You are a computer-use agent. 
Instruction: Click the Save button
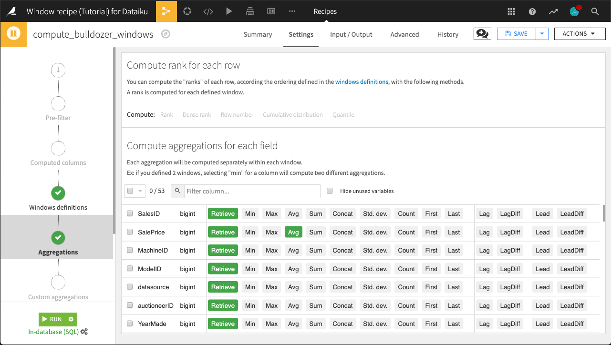tap(517, 34)
